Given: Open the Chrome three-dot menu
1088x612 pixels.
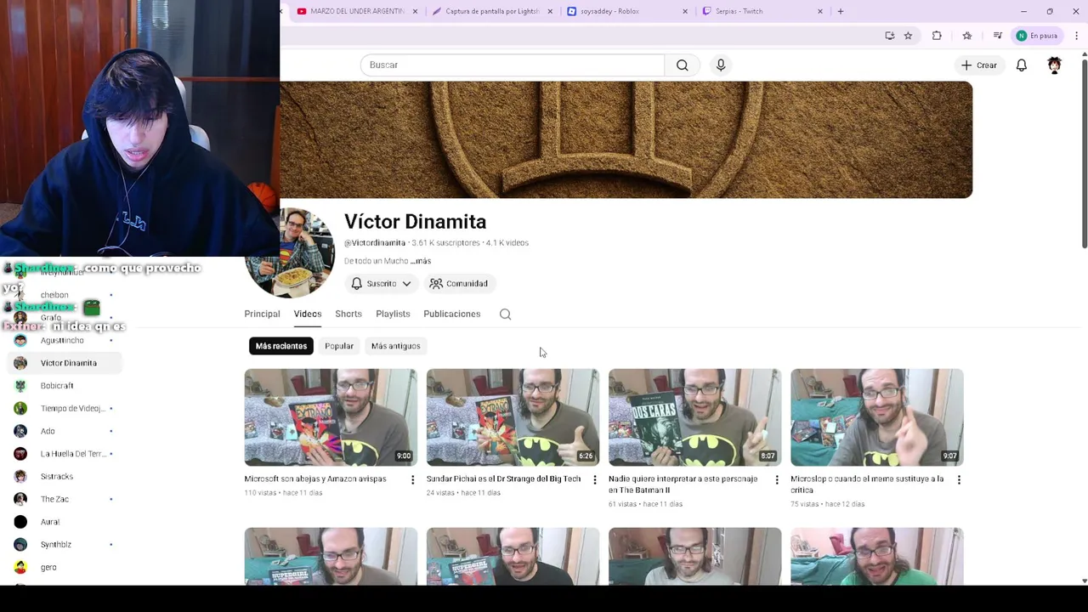Looking at the screenshot, I should pyautogui.click(x=1076, y=36).
